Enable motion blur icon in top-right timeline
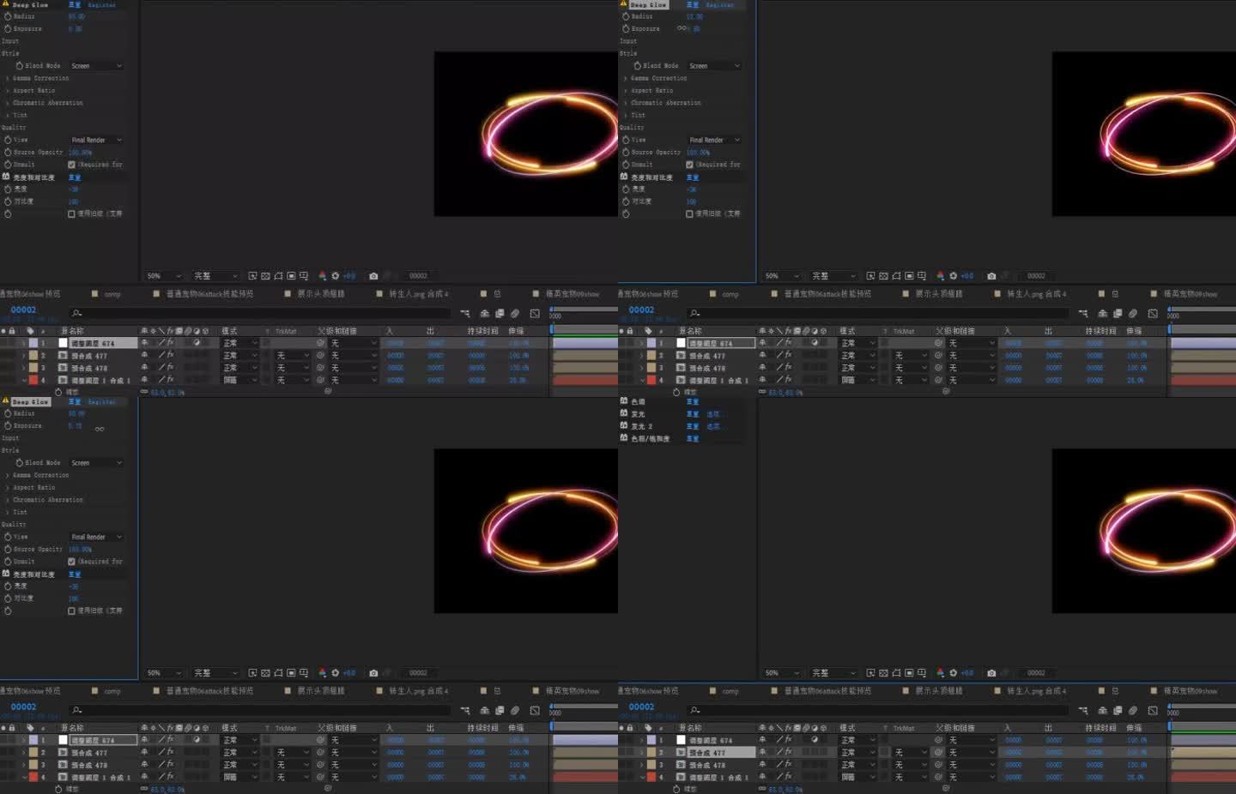 [x=1133, y=314]
